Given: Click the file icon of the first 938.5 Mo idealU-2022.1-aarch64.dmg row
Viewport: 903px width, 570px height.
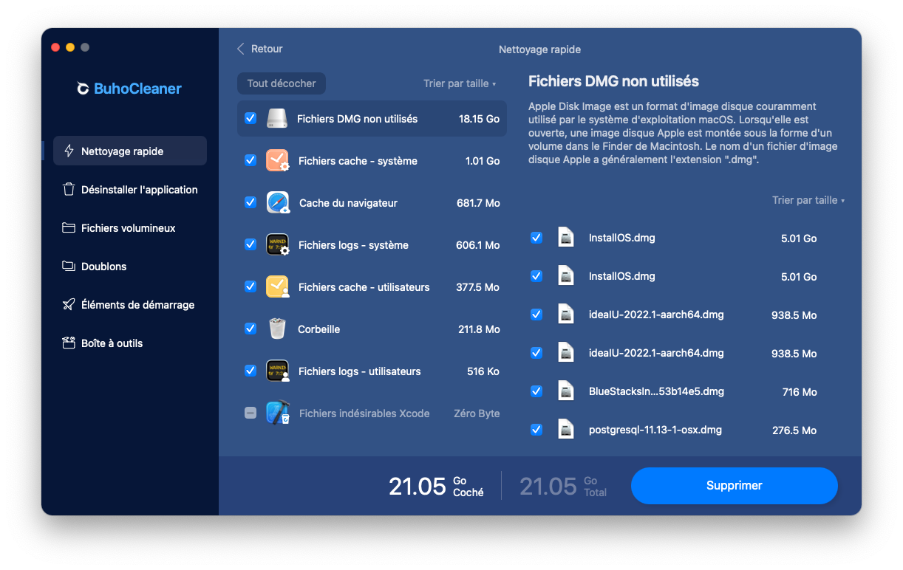Looking at the screenshot, I should [566, 315].
